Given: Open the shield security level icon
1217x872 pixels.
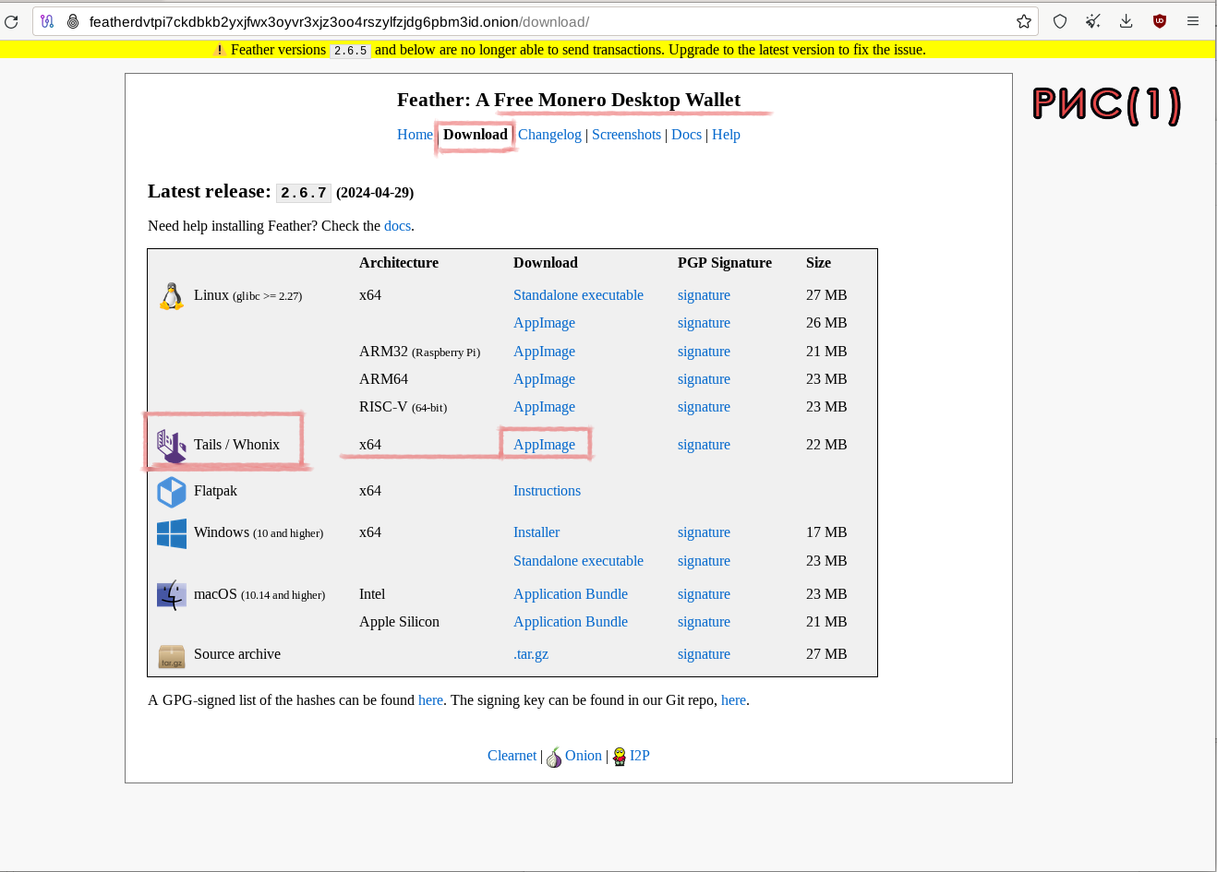Looking at the screenshot, I should (1060, 21).
